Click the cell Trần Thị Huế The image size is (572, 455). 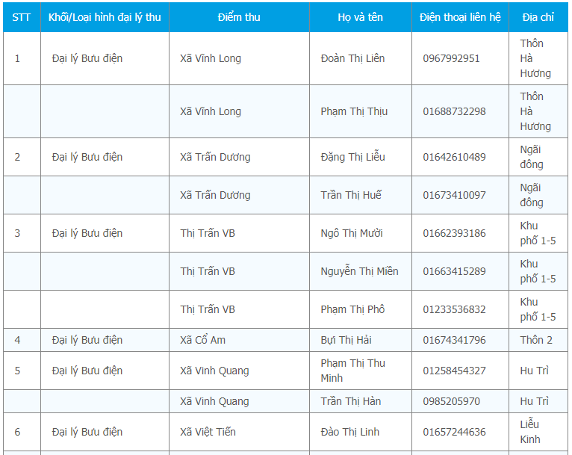pos(351,195)
